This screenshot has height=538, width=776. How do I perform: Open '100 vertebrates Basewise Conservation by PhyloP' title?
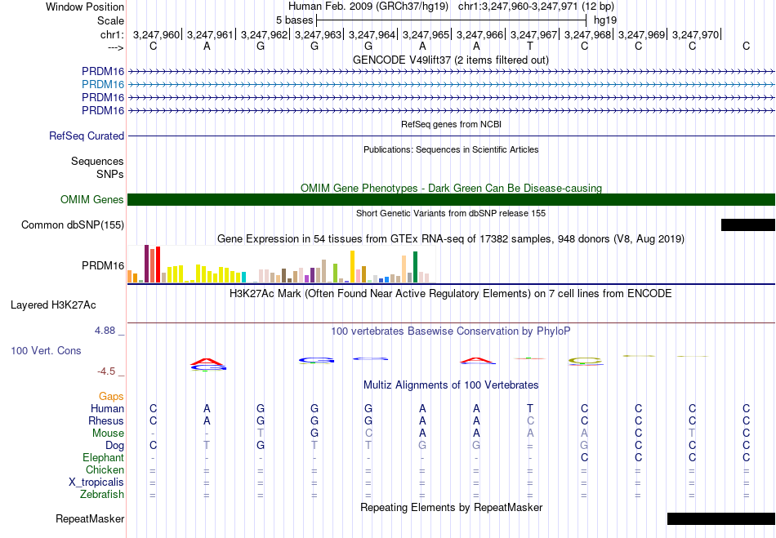pos(451,331)
